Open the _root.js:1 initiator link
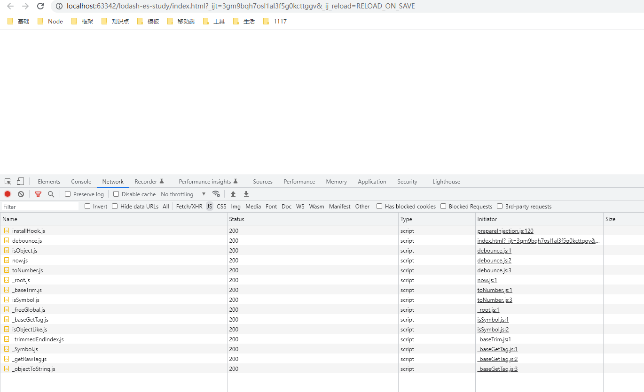Image resolution: width=644 pixels, height=392 pixels. pos(488,310)
